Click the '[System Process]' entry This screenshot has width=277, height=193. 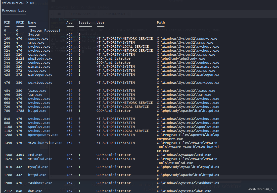point(44,31)
